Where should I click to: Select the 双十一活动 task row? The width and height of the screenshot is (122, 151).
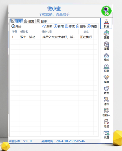pyautogui.click(x=54, y=37)
